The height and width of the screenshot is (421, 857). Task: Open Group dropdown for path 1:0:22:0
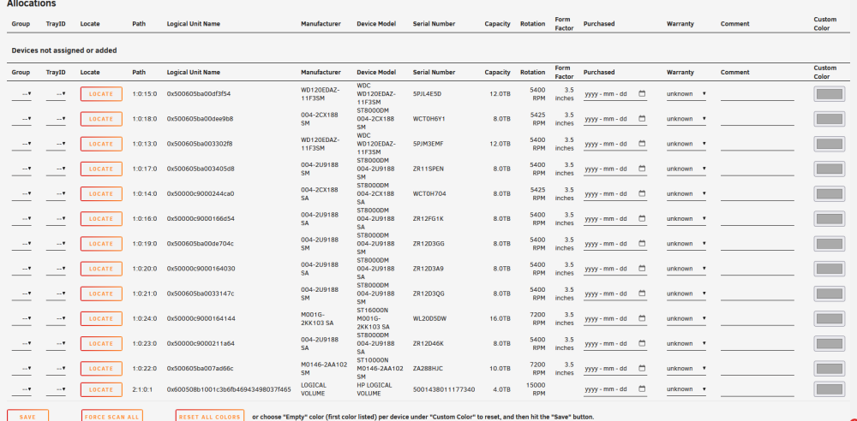(x=22, y=369)
